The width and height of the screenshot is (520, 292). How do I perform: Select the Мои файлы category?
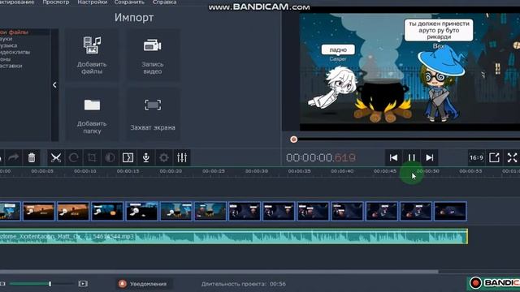14,32
